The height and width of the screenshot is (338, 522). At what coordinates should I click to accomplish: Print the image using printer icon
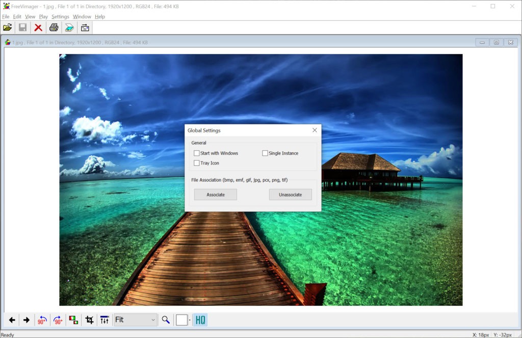coord(54,27)
